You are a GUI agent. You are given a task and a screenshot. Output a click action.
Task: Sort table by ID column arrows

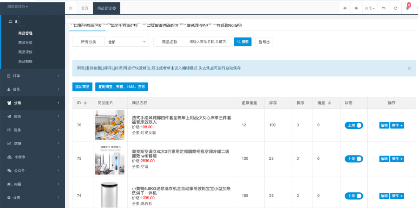point(85,103)
